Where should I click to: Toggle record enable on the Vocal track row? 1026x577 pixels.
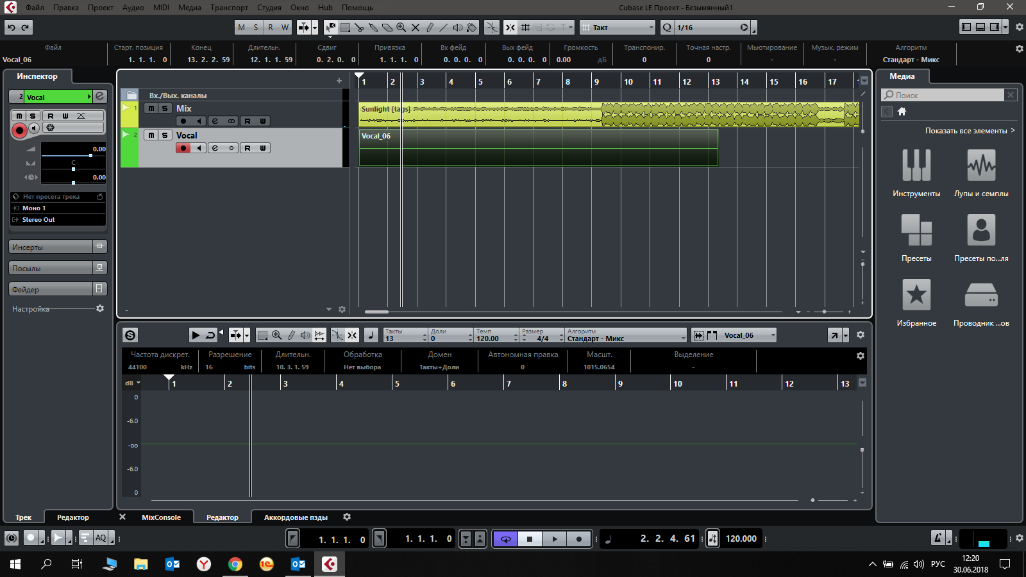pos(183,148)
